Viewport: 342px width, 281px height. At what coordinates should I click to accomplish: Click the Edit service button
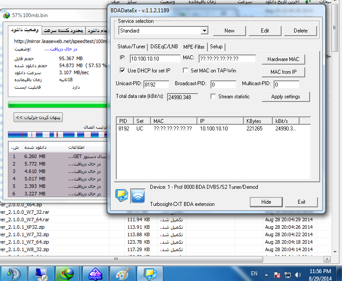[x=265, y=31]
